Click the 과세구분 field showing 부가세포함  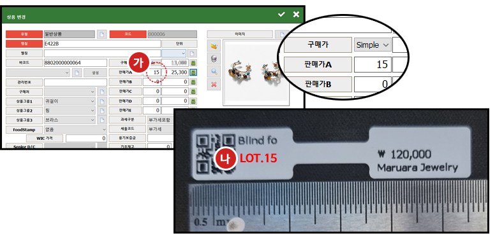(x=161, y=120)
